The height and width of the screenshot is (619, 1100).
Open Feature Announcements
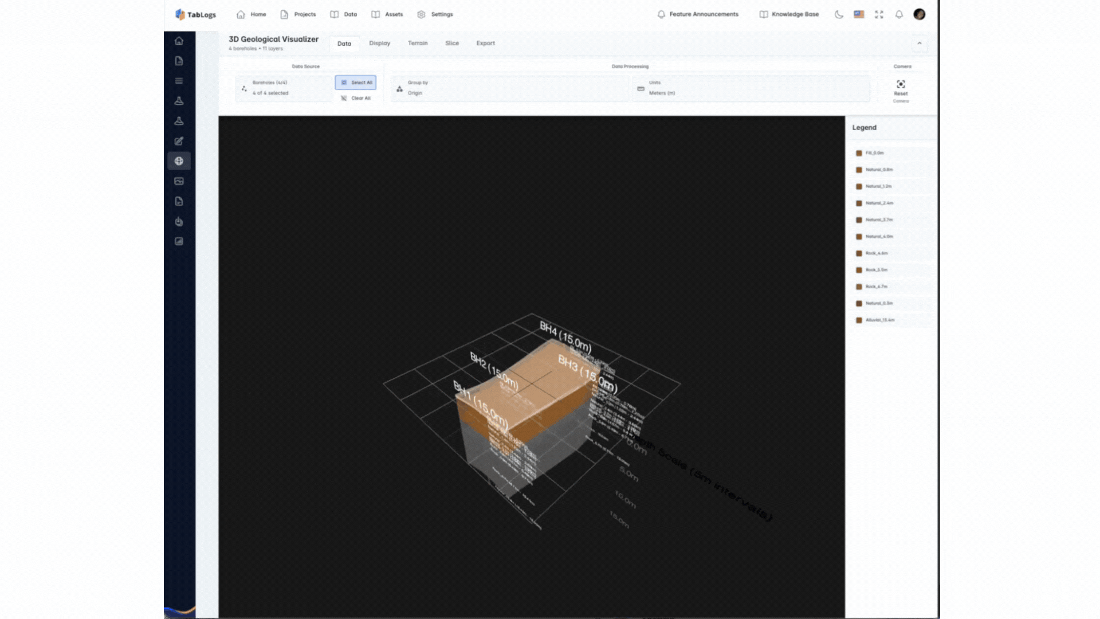coord(698,14)
